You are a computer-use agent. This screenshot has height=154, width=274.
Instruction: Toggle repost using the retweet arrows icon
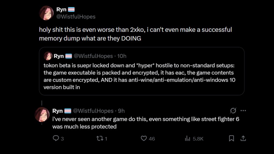tap(100, 138)
